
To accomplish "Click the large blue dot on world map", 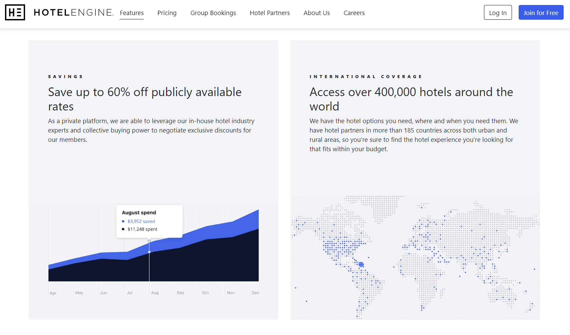I will (361, 265).
